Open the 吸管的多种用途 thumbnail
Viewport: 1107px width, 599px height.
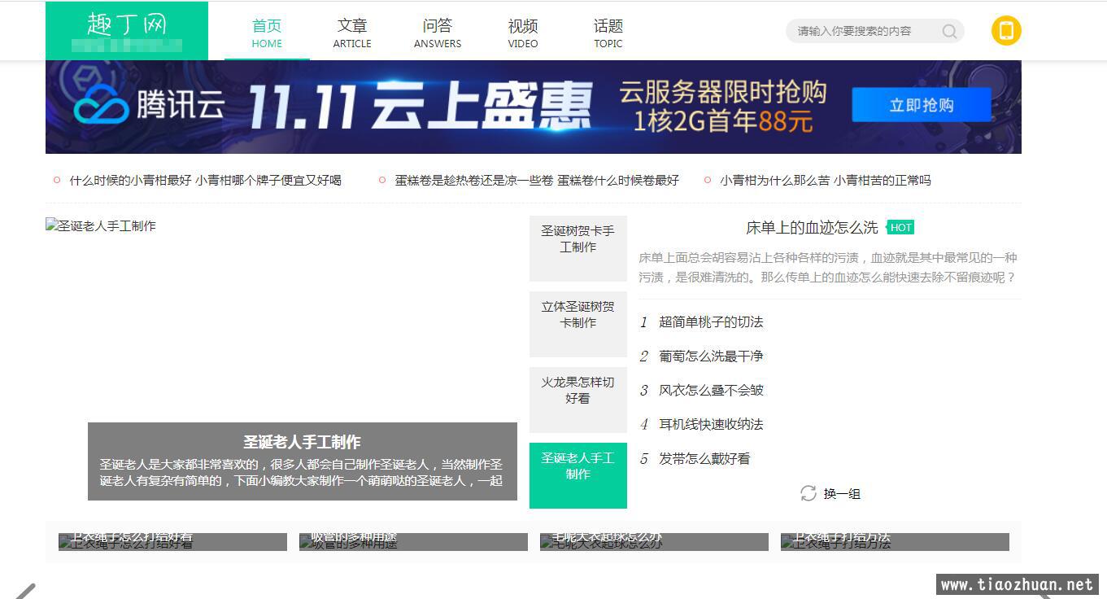[x=413, y=541]
